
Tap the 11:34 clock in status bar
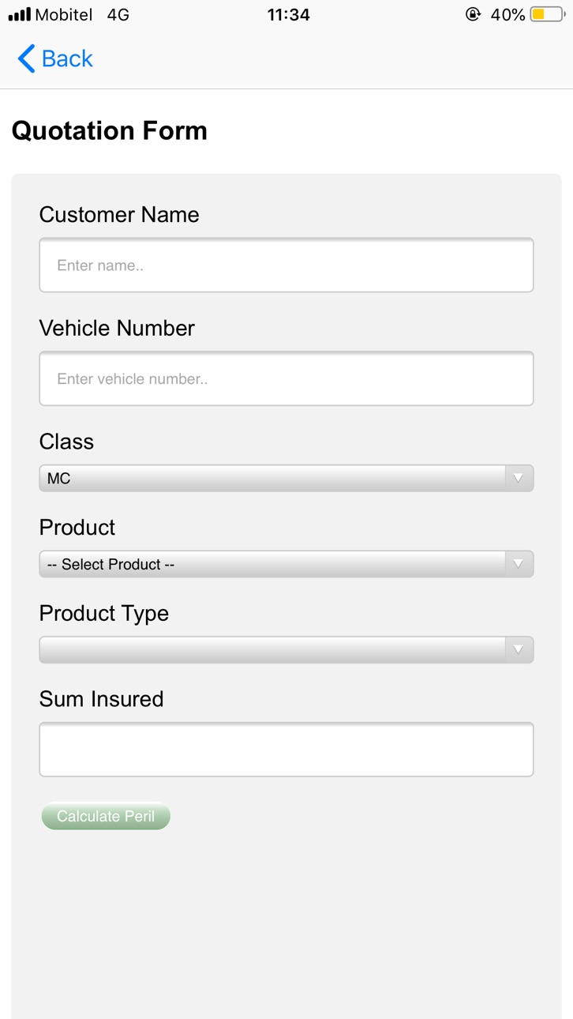[x=288, y=14]
